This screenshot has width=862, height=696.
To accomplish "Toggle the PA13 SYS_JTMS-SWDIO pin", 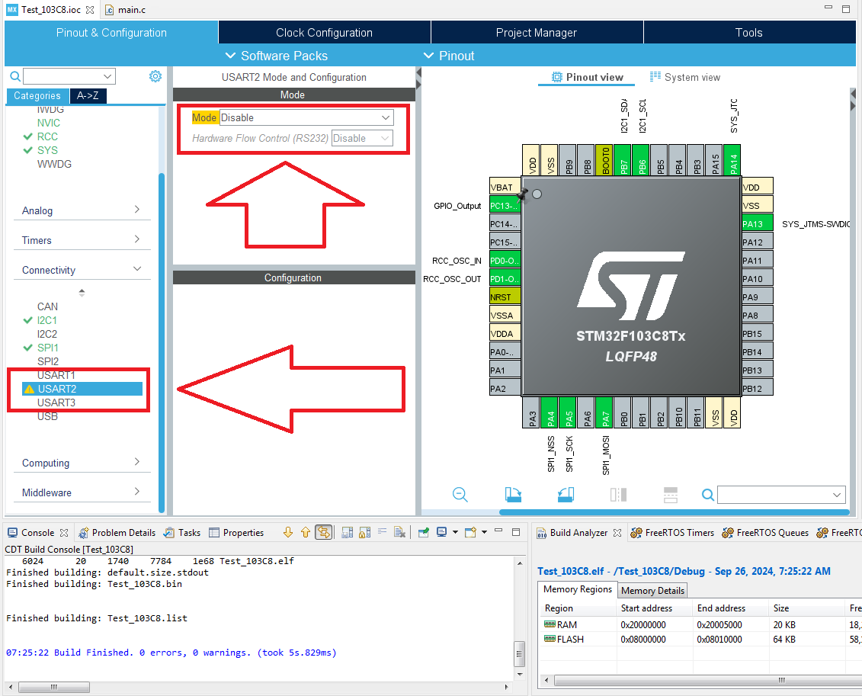I will [757, 223].
